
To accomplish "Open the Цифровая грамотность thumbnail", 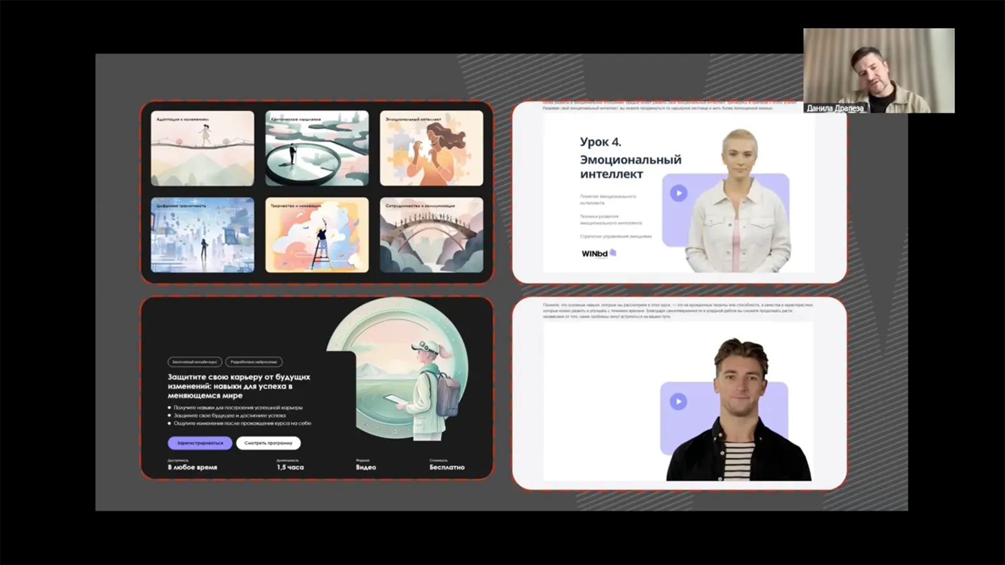I will [202, 235].
